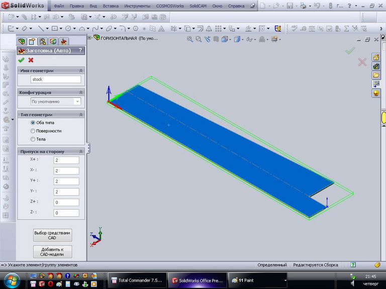Screen dimensions: 386x289
Task: Open the FeatureManager design tree tab
Action: tap(22, 41)
